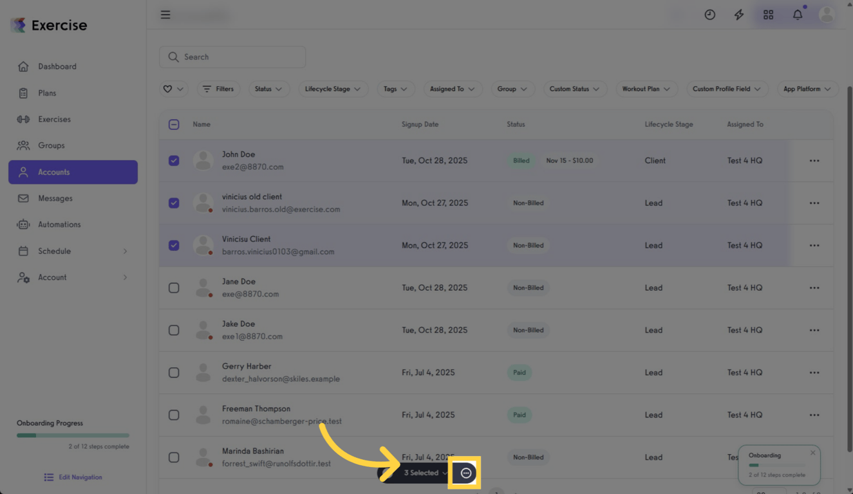Open the Filters button
Viewport: 853px width, 494px height.
tap(218, 89)
